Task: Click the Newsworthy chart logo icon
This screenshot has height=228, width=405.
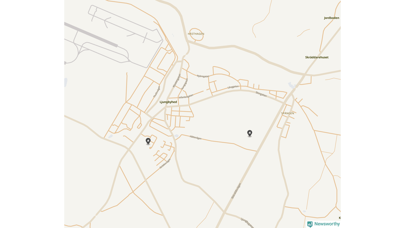Action: pos(310,224)
